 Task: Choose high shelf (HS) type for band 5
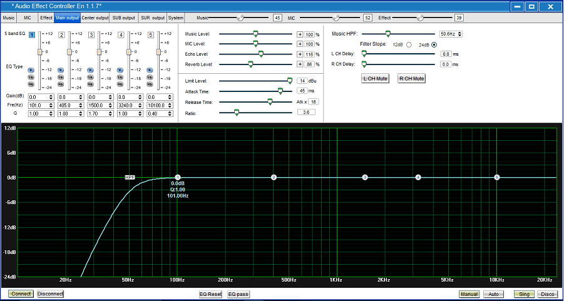coord(150,83)
